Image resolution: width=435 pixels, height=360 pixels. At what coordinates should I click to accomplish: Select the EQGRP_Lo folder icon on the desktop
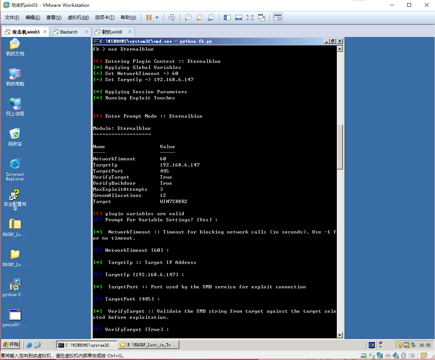pyautogui.click(x=15, y=258)
